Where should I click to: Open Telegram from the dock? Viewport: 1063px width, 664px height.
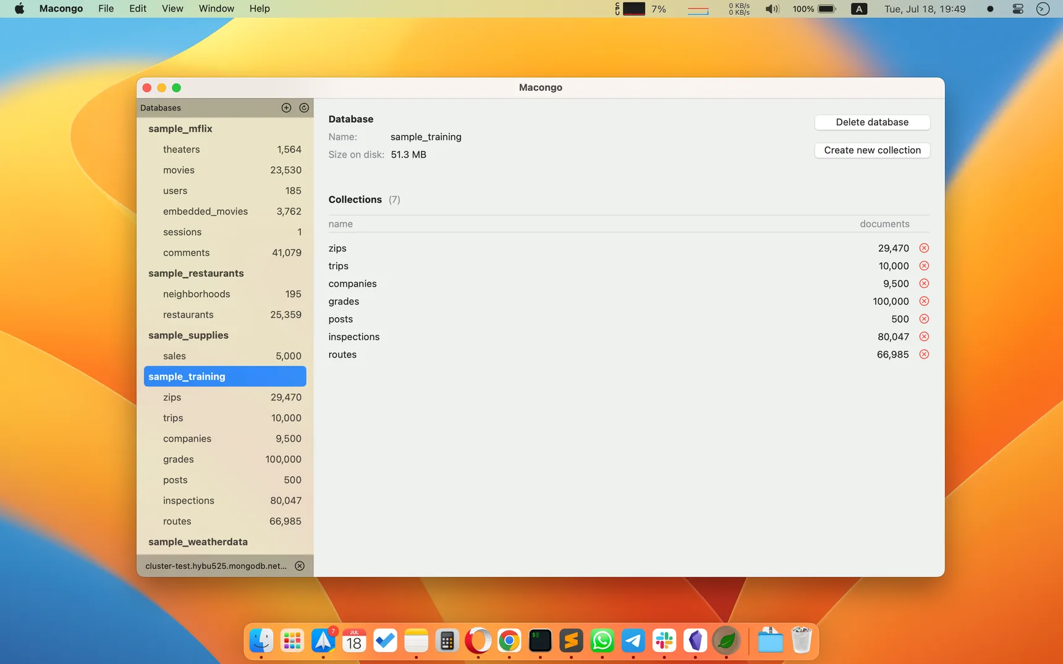pyautogui.click(x=633, y=641)
